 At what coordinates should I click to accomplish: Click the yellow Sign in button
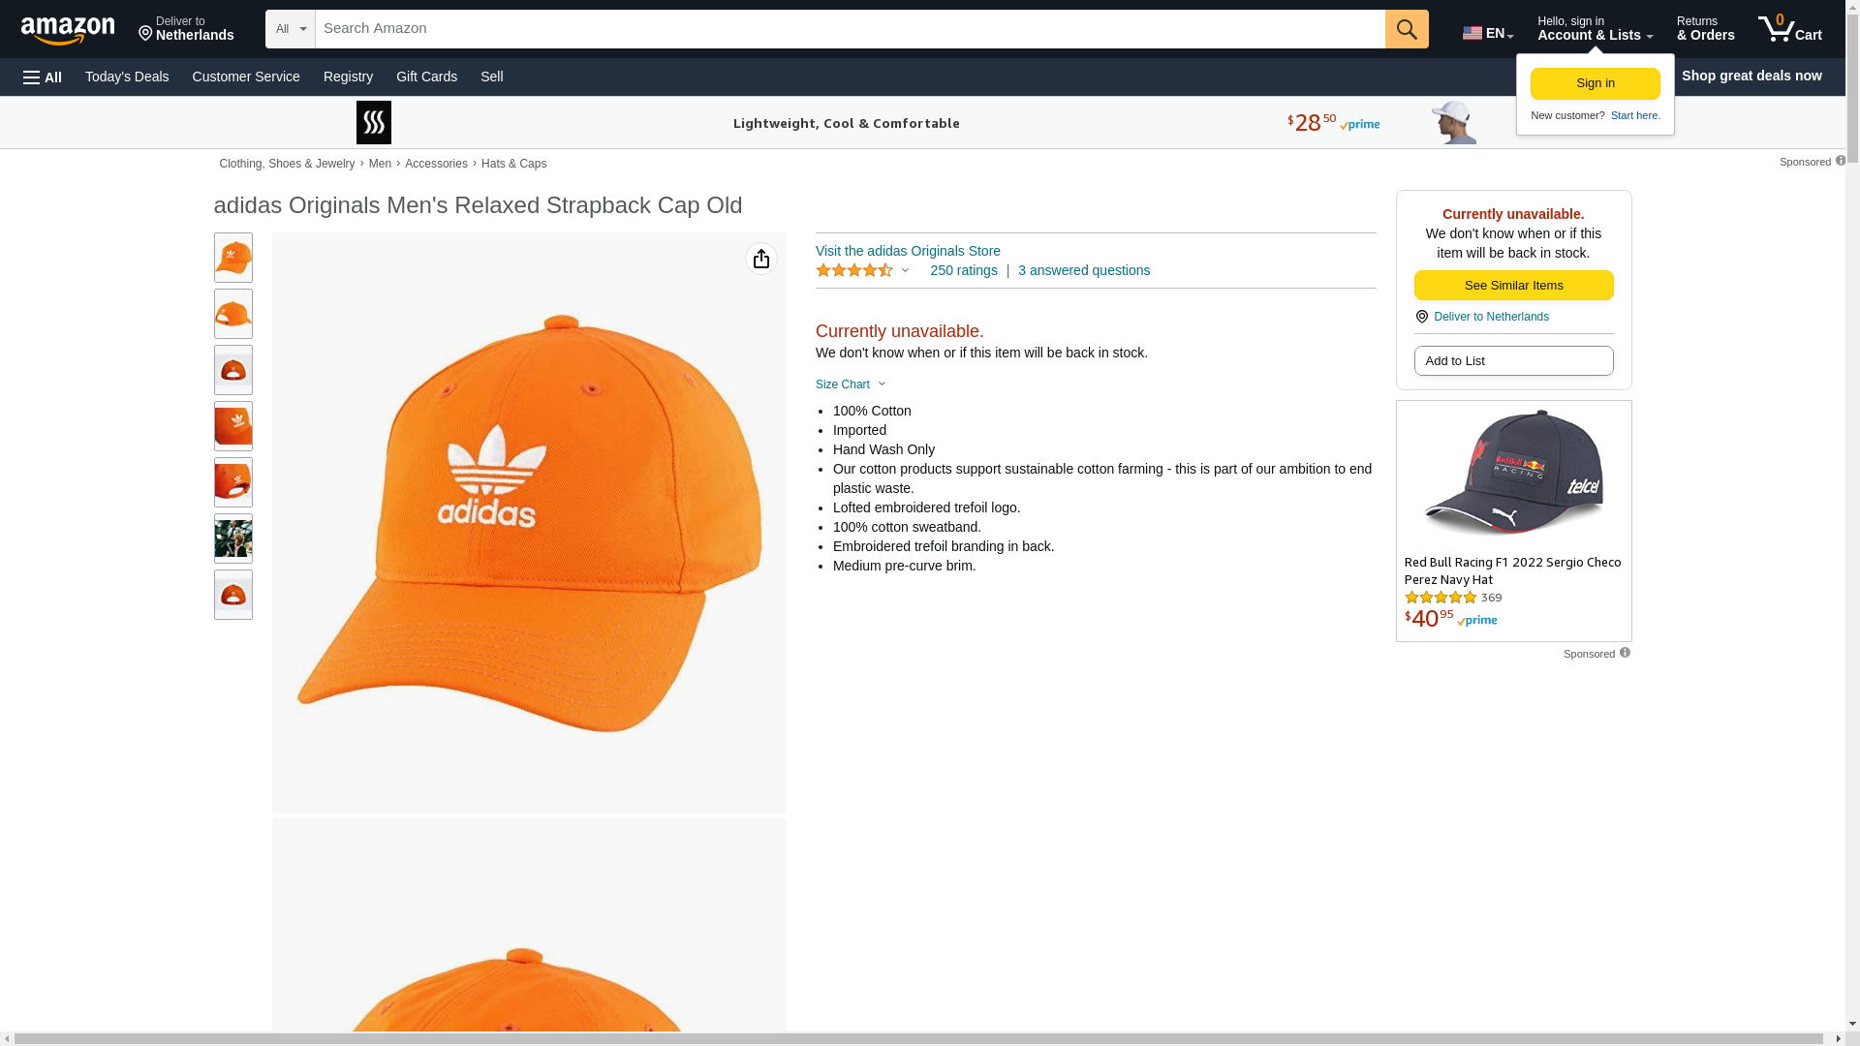[1595, 83]
